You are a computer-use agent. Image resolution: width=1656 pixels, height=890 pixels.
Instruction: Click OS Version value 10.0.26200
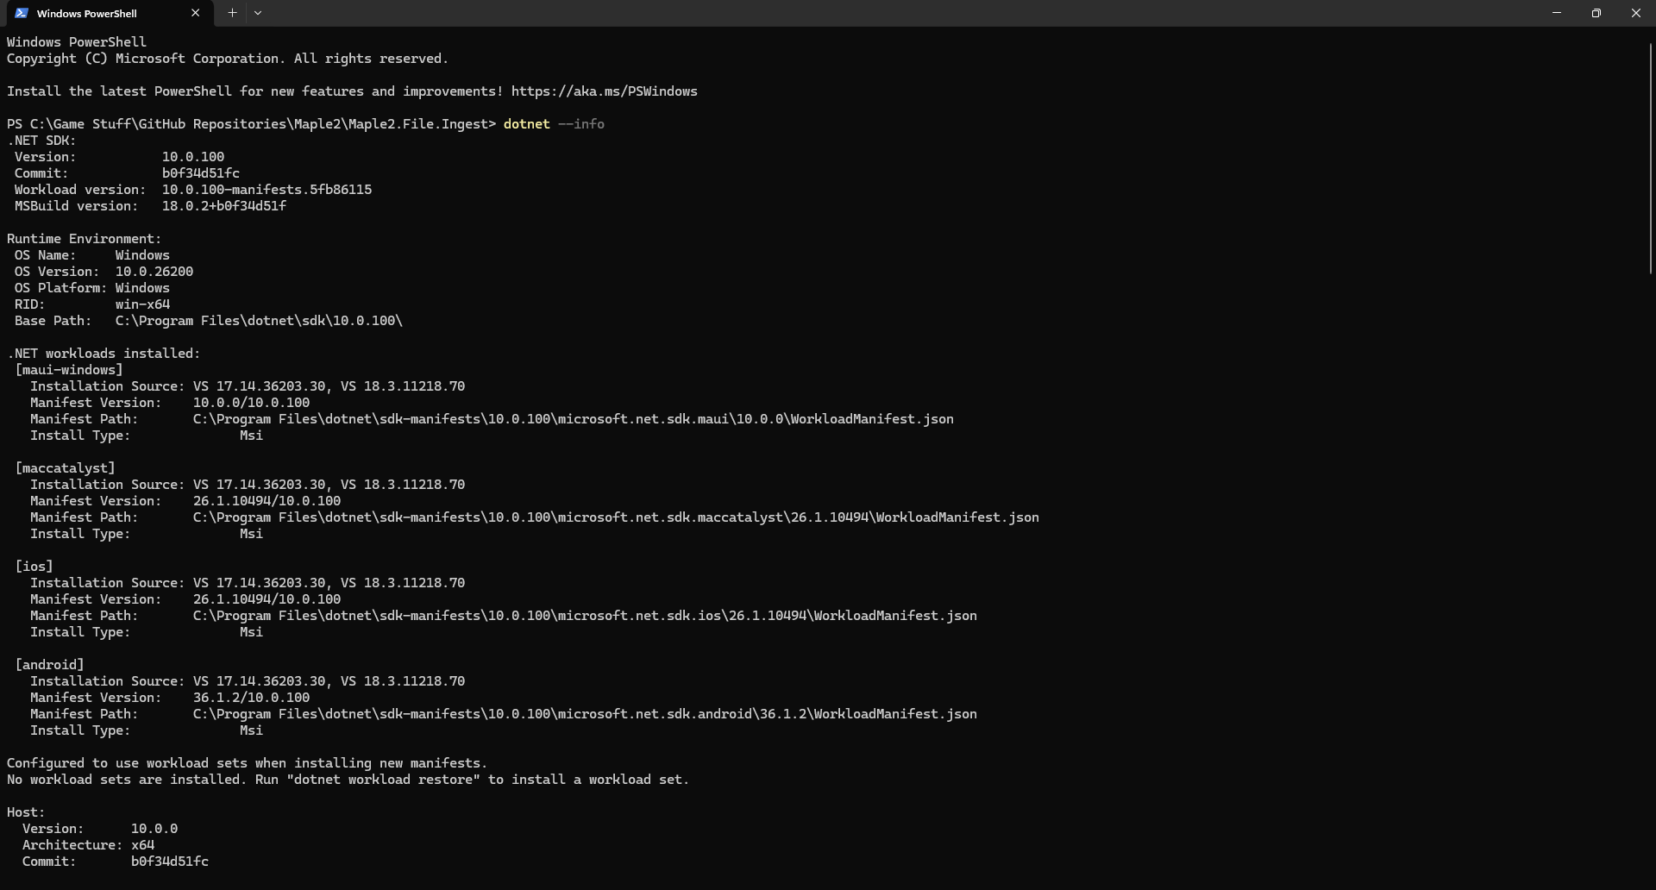tap(154, 272)
